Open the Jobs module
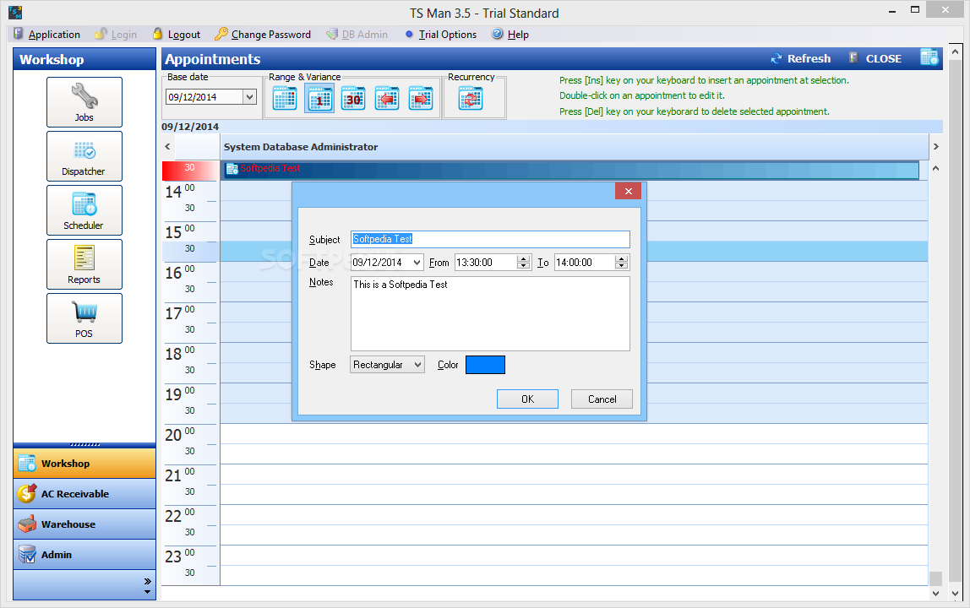This screenshot has height=608, width=970. click(84, 102)
